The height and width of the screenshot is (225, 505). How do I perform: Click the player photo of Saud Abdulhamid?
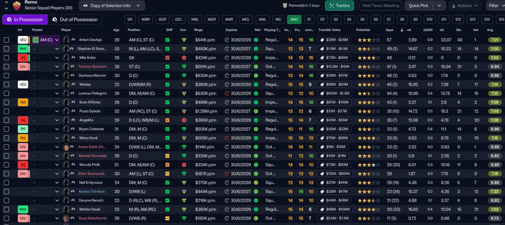click(66, 218)
